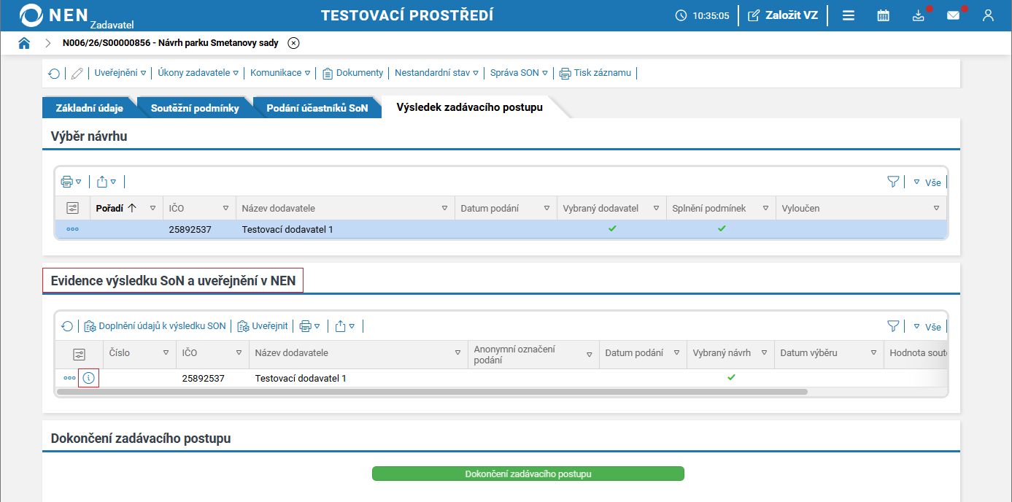Viewport: 1012px width, 502px height.
Task: Click Testovací dodavatel 1 in Evidence table
Action: click(x=301, y=379)
